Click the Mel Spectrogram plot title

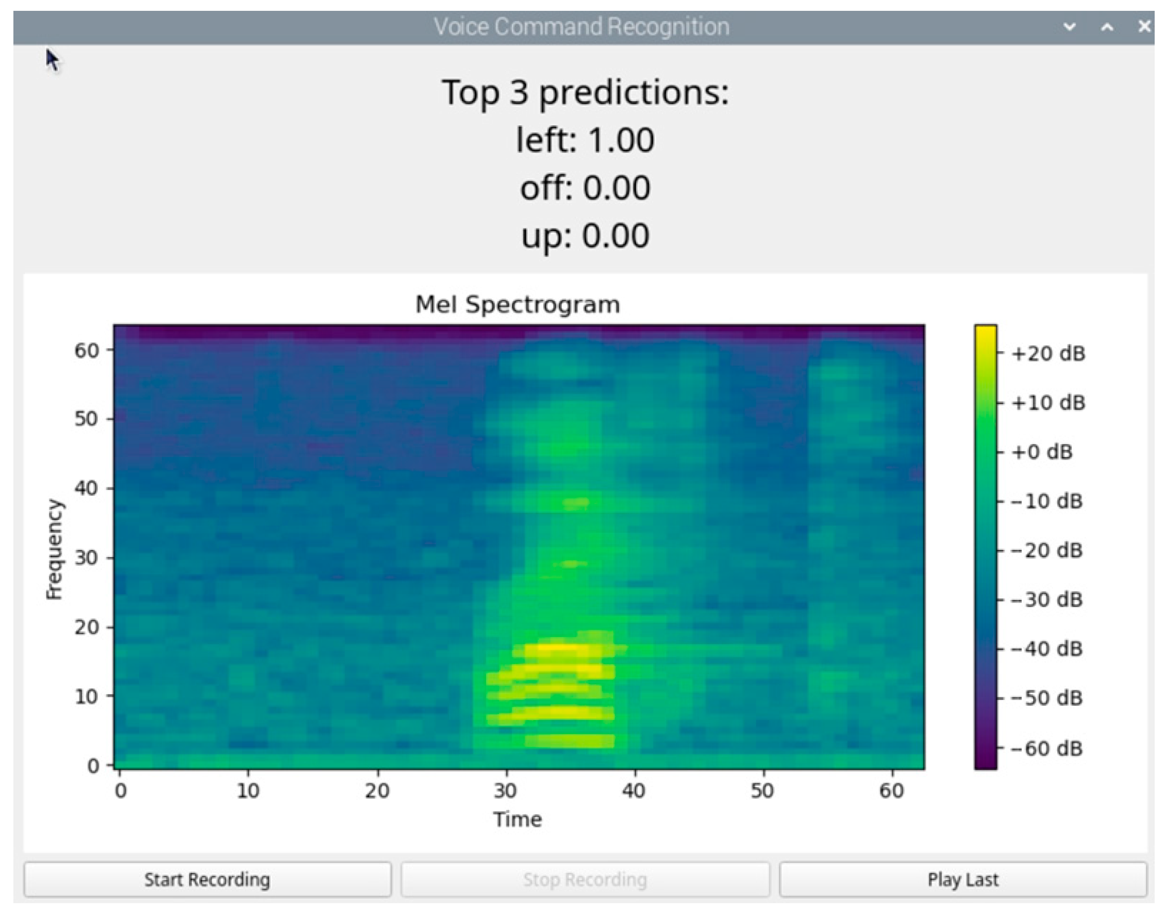tap(517, 304)
